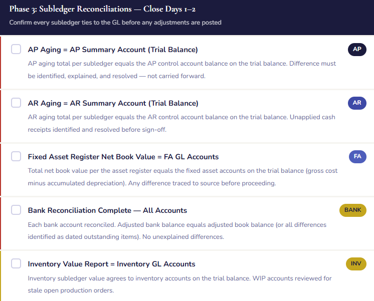Click the AP Aging = AP Summary Account title
This screenshot has height=301, width=374.
click(x=113, y=50)
